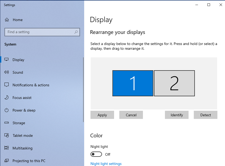The width and height of the screenshot is (225, 166).
Task: Select the Sound settings page
Action: click(x=18, y=72)
